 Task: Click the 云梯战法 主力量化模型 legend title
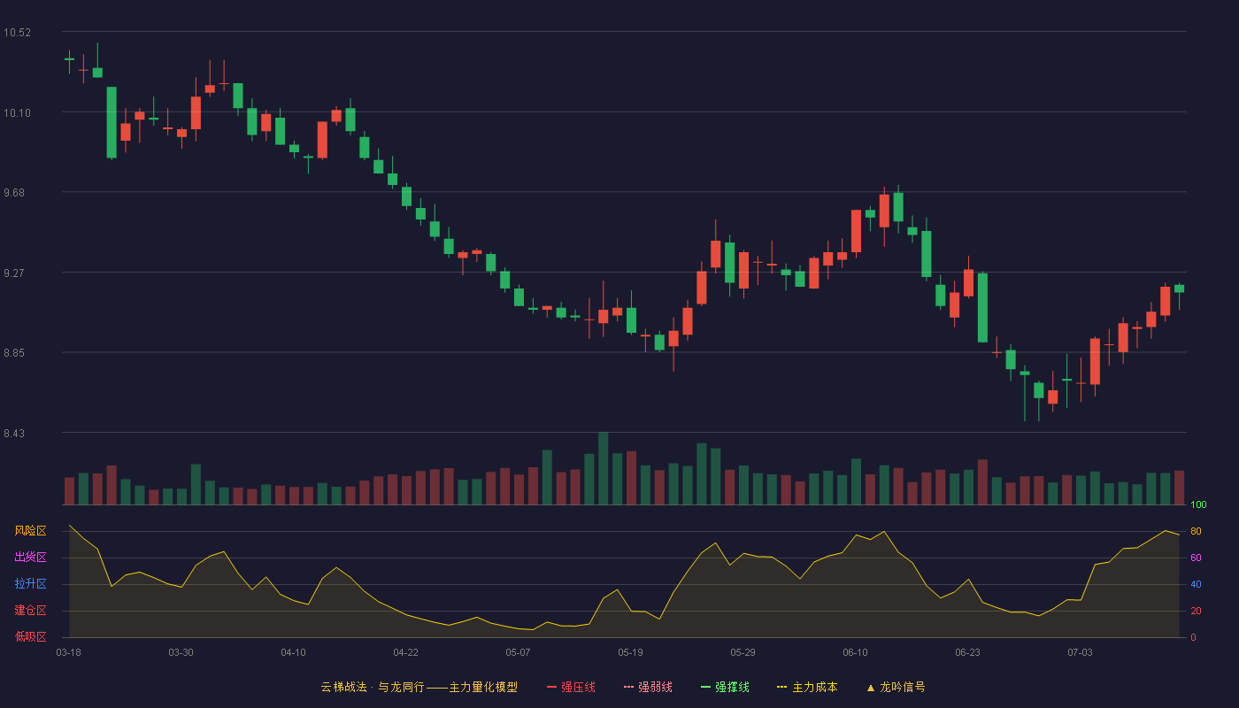(x=419, y=687)
